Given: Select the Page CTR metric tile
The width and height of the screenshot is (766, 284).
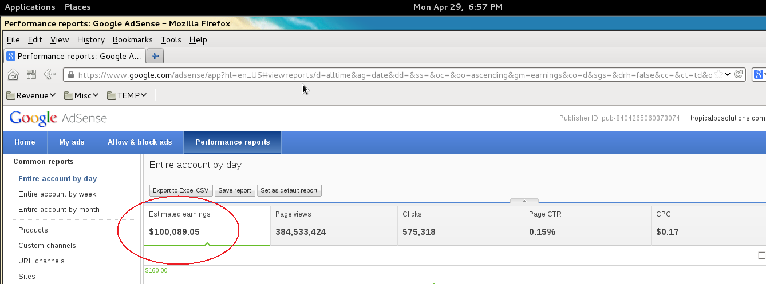Looking at the screenshot, I should pyautogui.click(x=587, y=226).
